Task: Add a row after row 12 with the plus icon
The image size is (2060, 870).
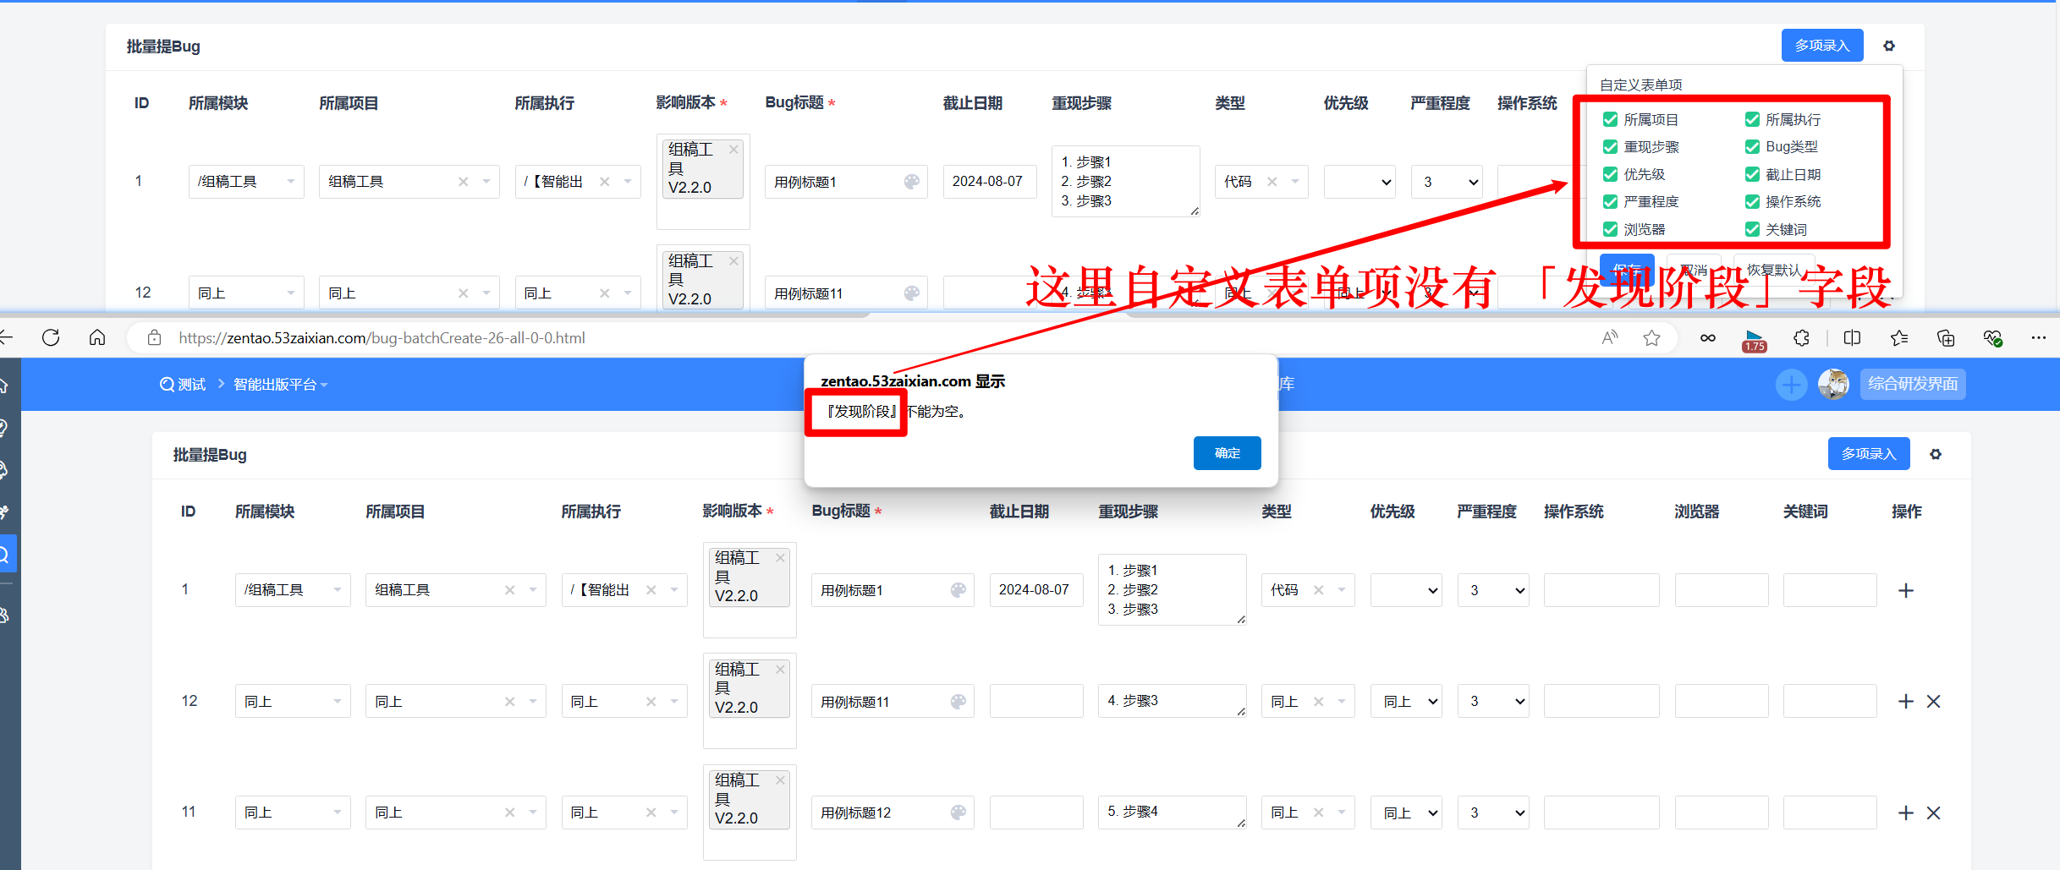Action: coord(1906,701)
